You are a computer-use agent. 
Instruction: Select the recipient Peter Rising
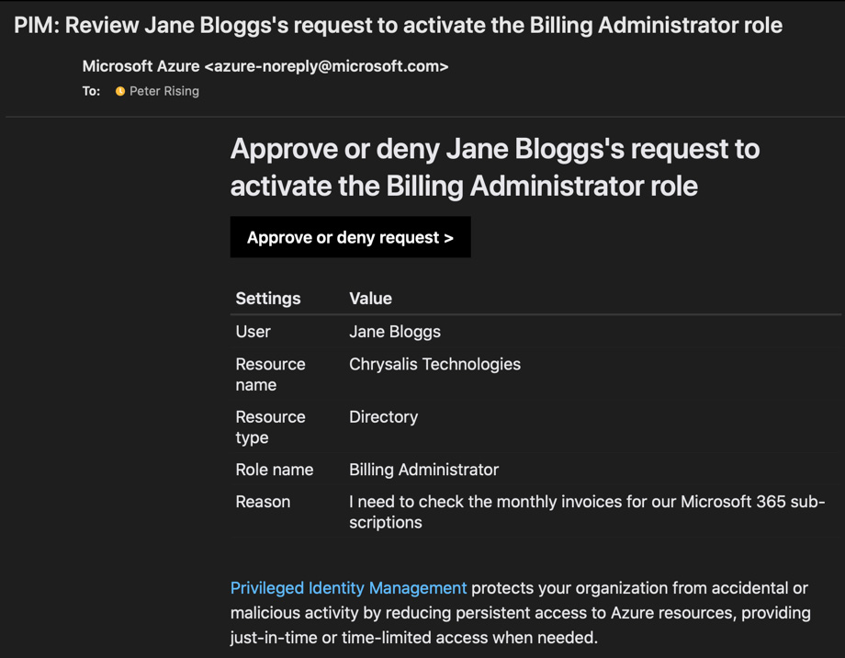pos(163,91)
